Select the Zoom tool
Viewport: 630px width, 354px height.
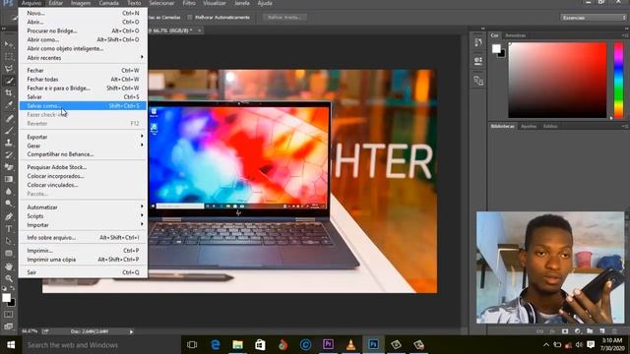pos(9,278)
